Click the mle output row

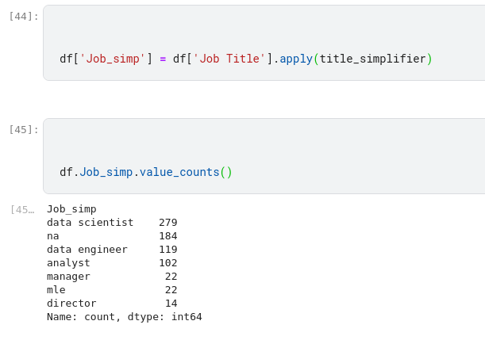click(x=111, y=290)
